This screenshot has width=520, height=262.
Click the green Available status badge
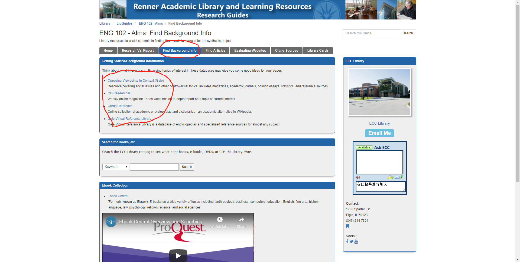tap(364, 148)
